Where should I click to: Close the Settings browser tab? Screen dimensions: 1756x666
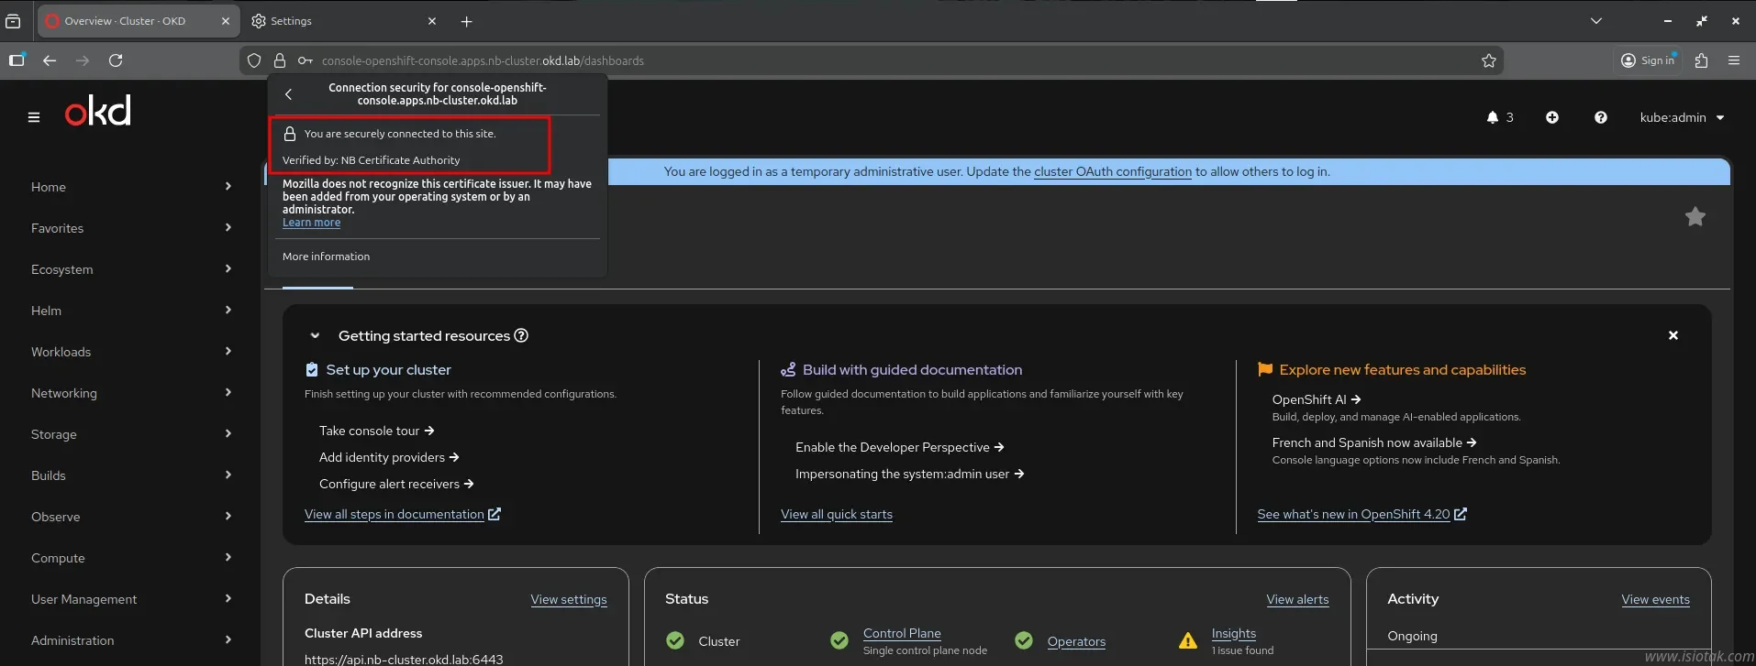[432, 21]
